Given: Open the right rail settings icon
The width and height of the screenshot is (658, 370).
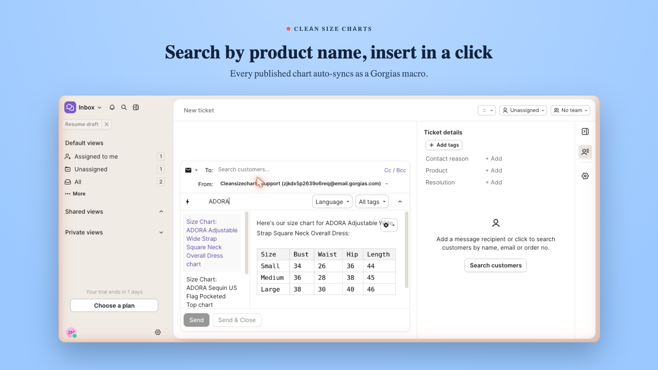Looking at the screenshot, I should pyautogui.click(x=585, y=176).
